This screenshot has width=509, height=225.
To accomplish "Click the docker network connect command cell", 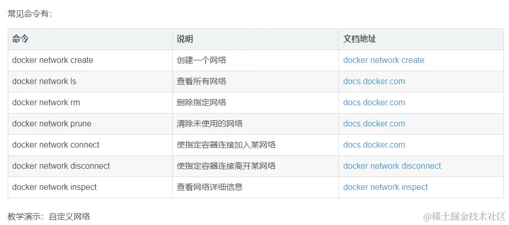I will pyautogui.click(x=56, y=145).
